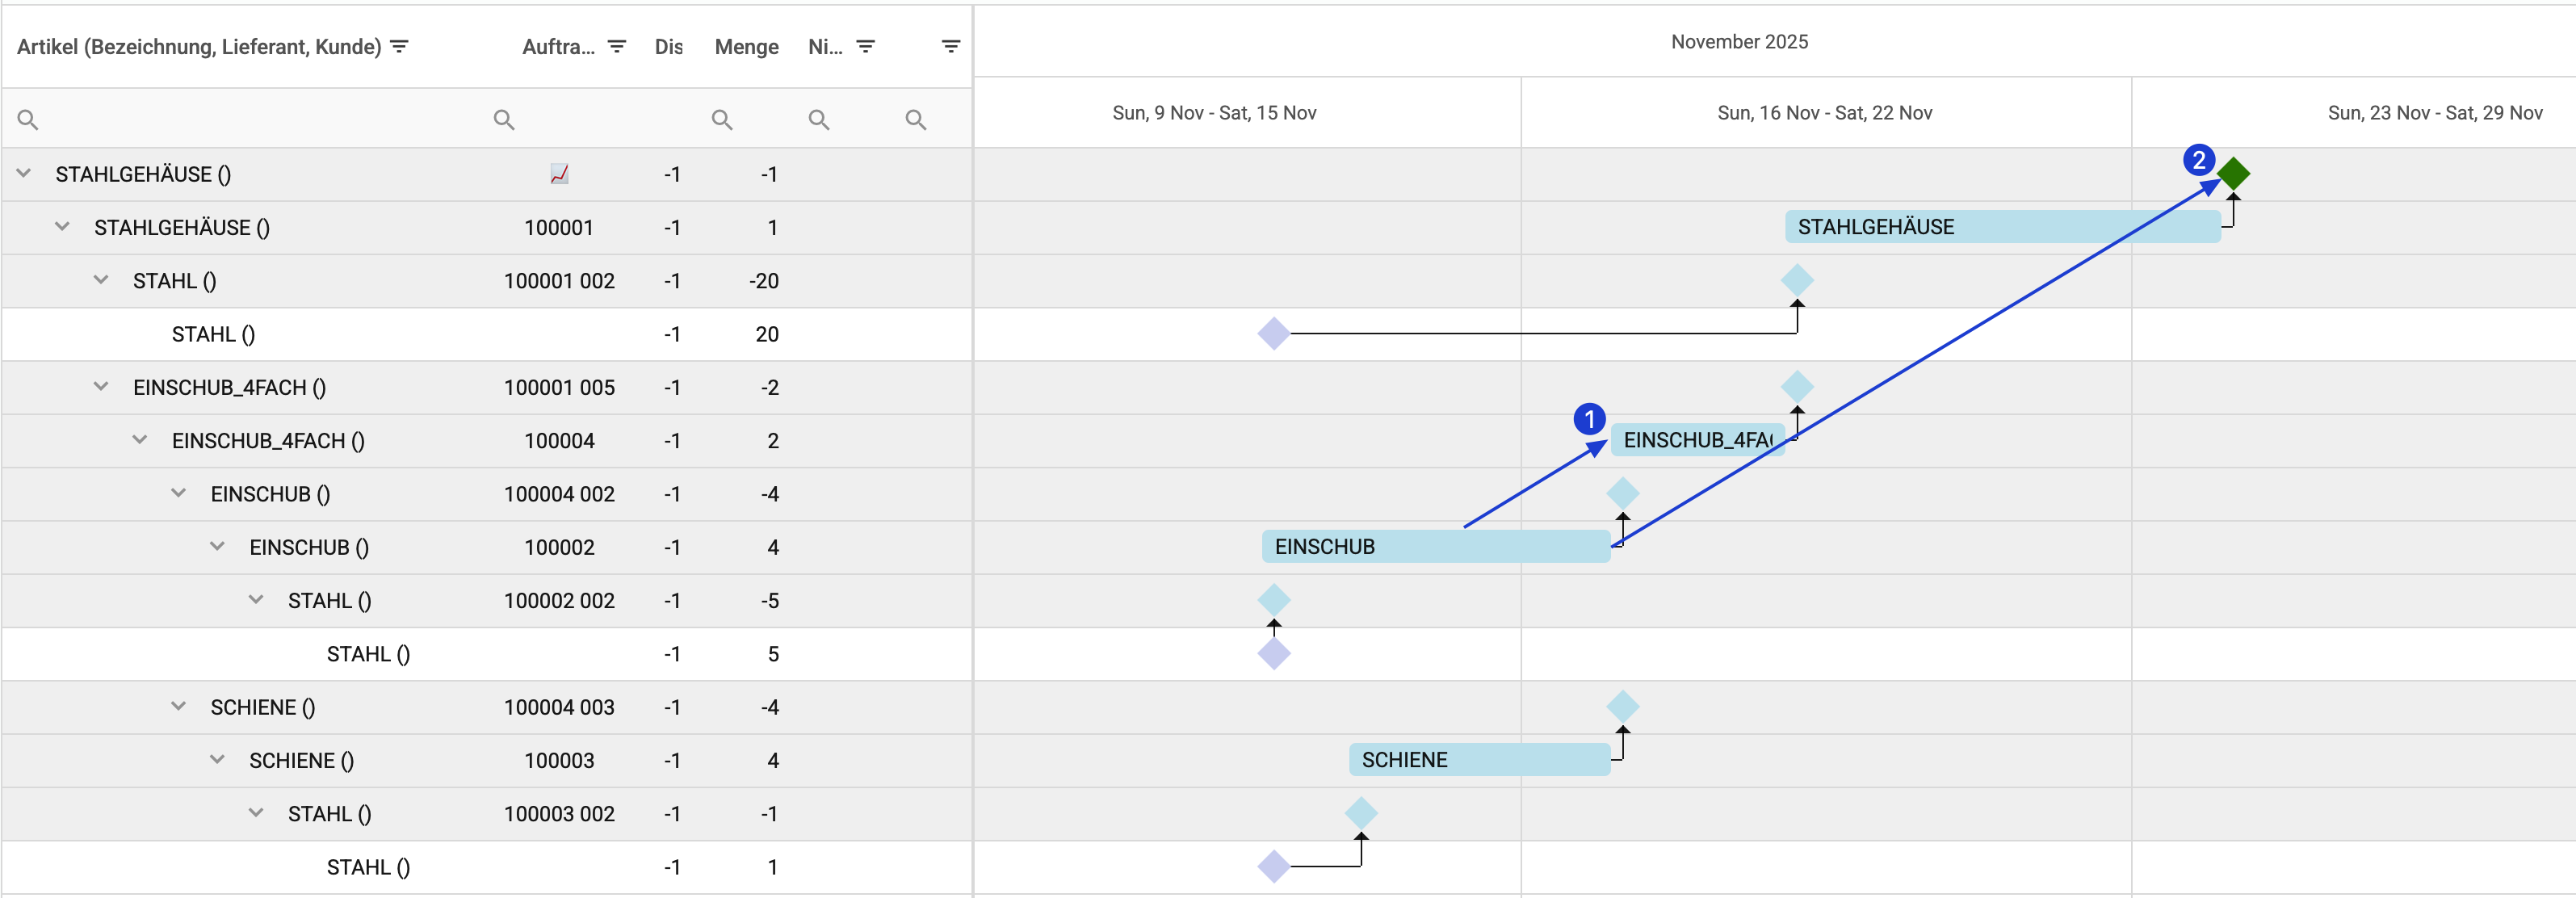Collapse the STAHLGEHÄUSE 100001 order row

pos(62,227)
